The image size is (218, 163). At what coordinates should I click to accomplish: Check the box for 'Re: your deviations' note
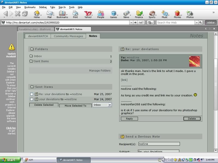32,94
